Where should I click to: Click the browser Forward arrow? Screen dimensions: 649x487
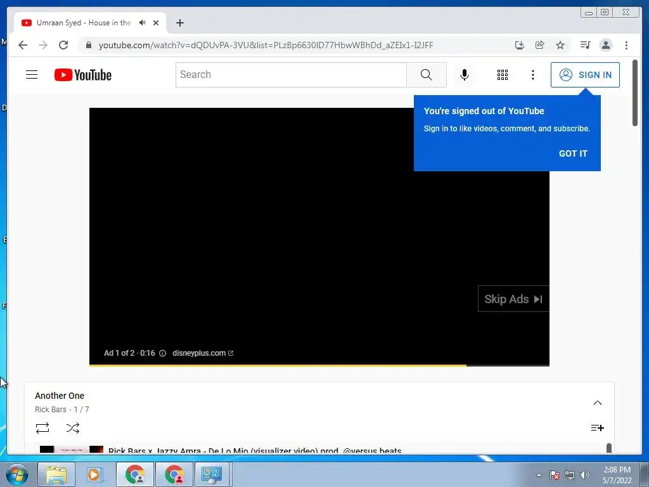43,45
